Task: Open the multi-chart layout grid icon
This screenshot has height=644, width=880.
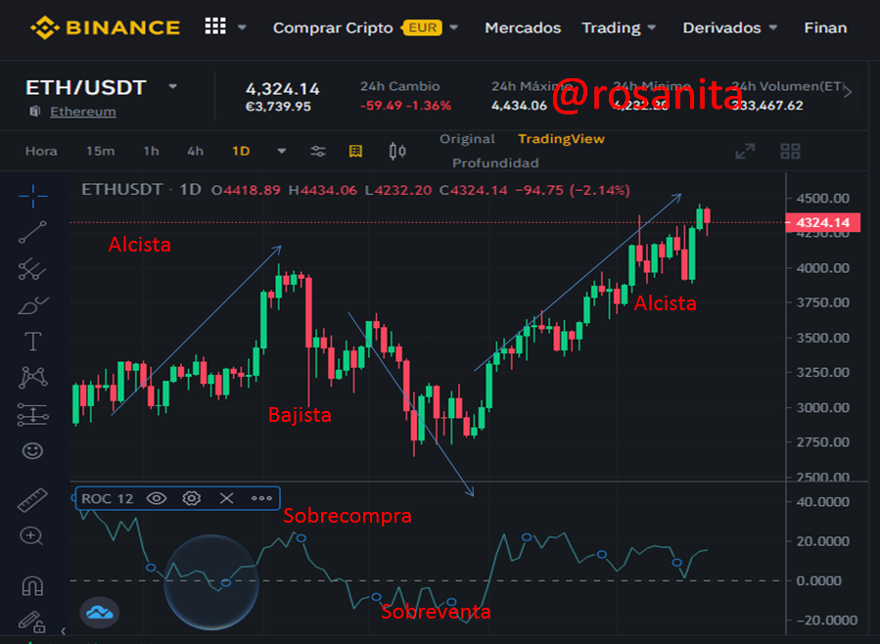Action: (x=790, y=151)
